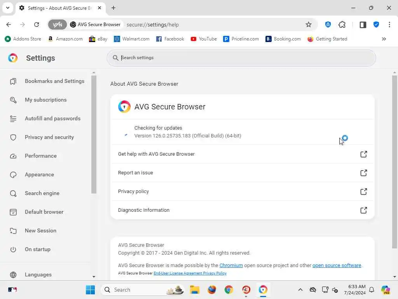Open the notifications bell

[372, 290]
